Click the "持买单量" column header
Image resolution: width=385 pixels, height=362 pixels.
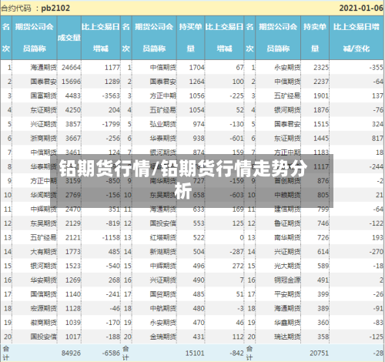[190, 38]
